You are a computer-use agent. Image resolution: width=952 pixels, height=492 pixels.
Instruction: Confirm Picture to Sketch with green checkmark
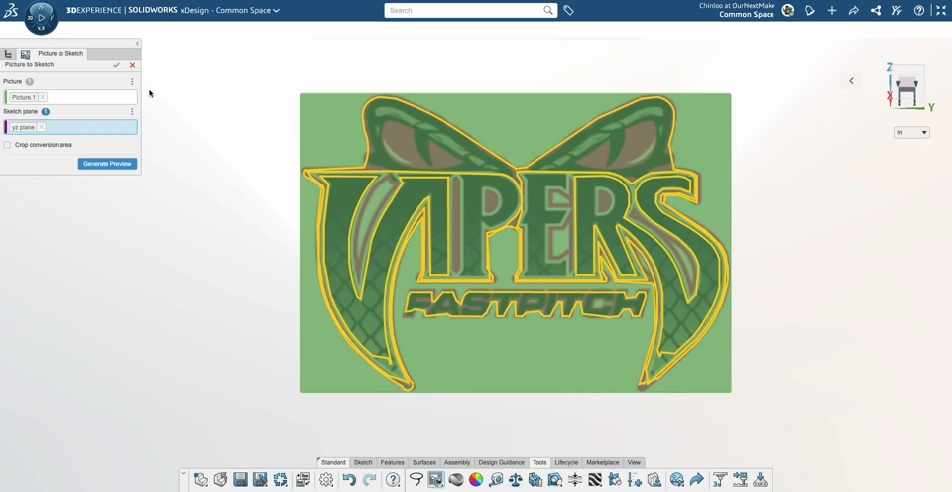[x=117, y=65]
